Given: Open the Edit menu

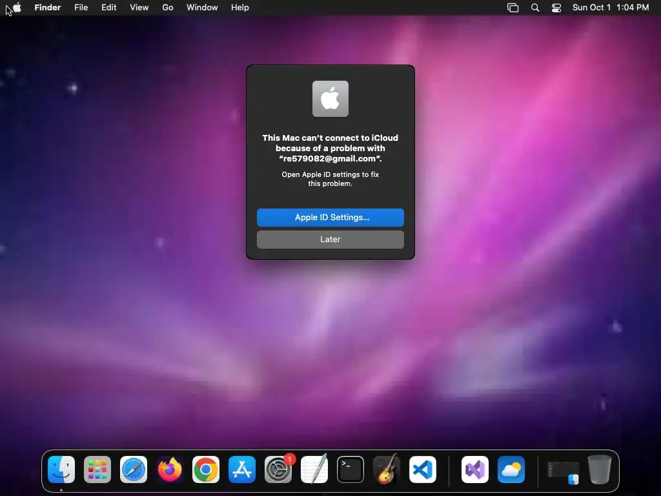Looking at the screenshot, I should click(108, 8).
